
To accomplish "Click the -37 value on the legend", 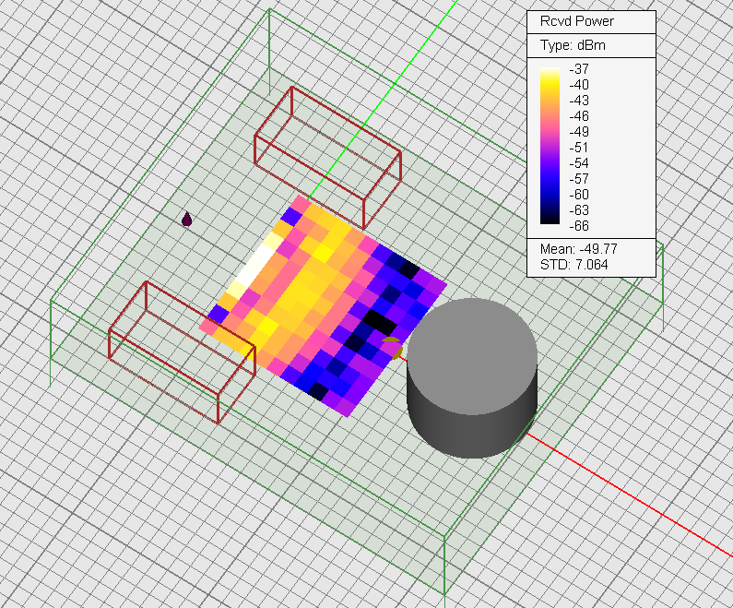I will 579,69.
